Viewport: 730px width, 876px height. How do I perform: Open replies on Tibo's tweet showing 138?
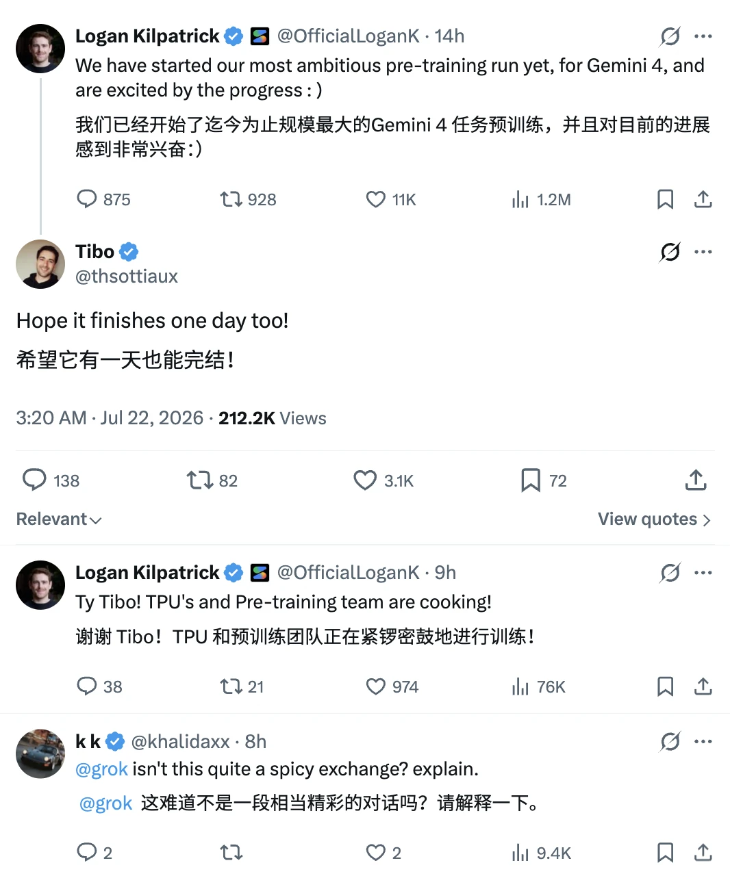point(34,480)
